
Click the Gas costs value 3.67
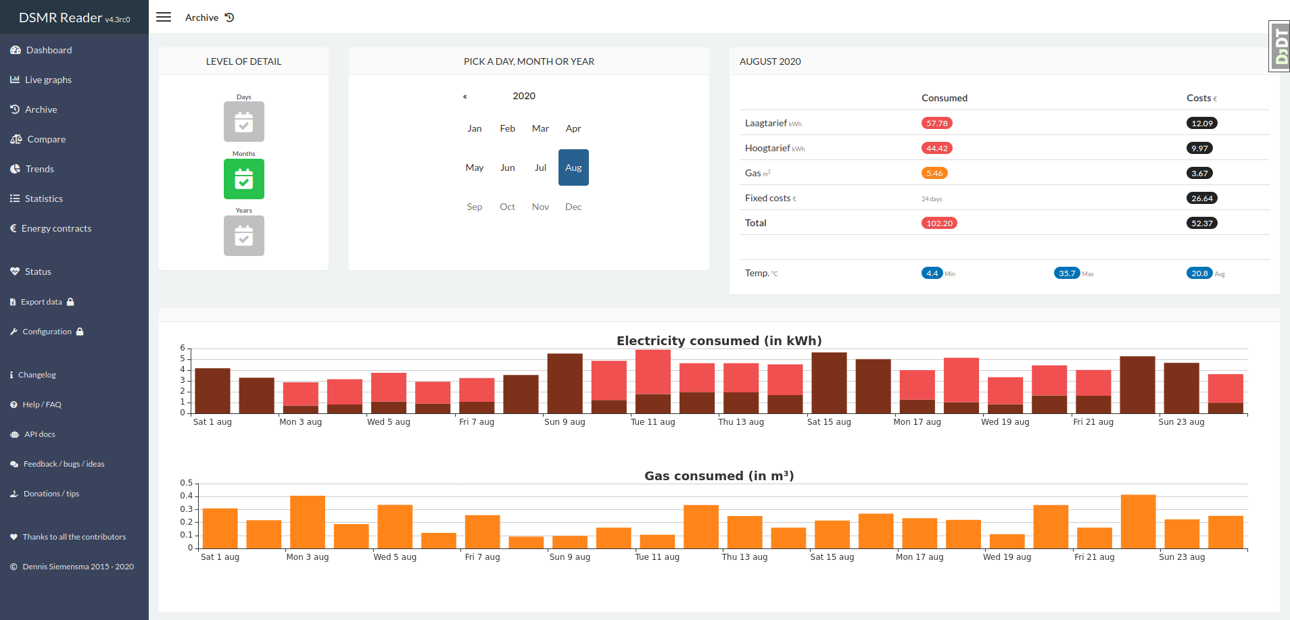point(1199,173)
